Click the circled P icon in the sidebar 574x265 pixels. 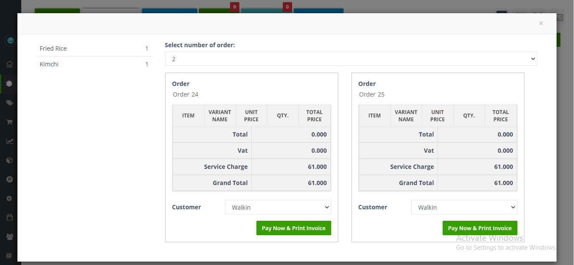pos(9,180)
